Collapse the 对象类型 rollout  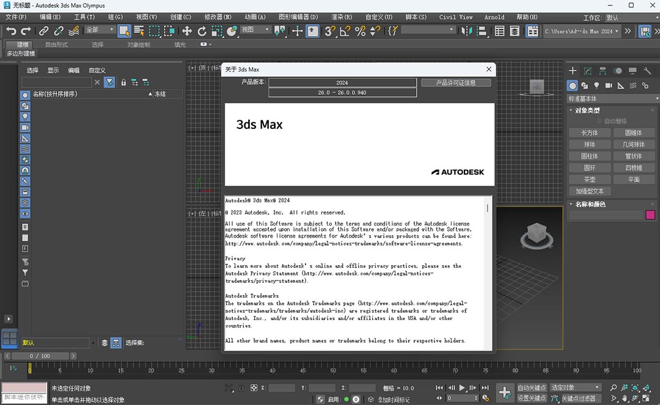587,111
